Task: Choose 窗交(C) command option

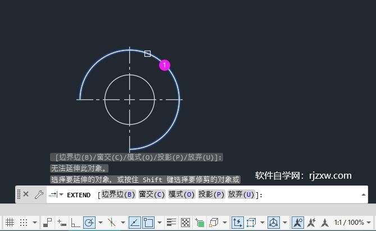Action: click(152, 194)
